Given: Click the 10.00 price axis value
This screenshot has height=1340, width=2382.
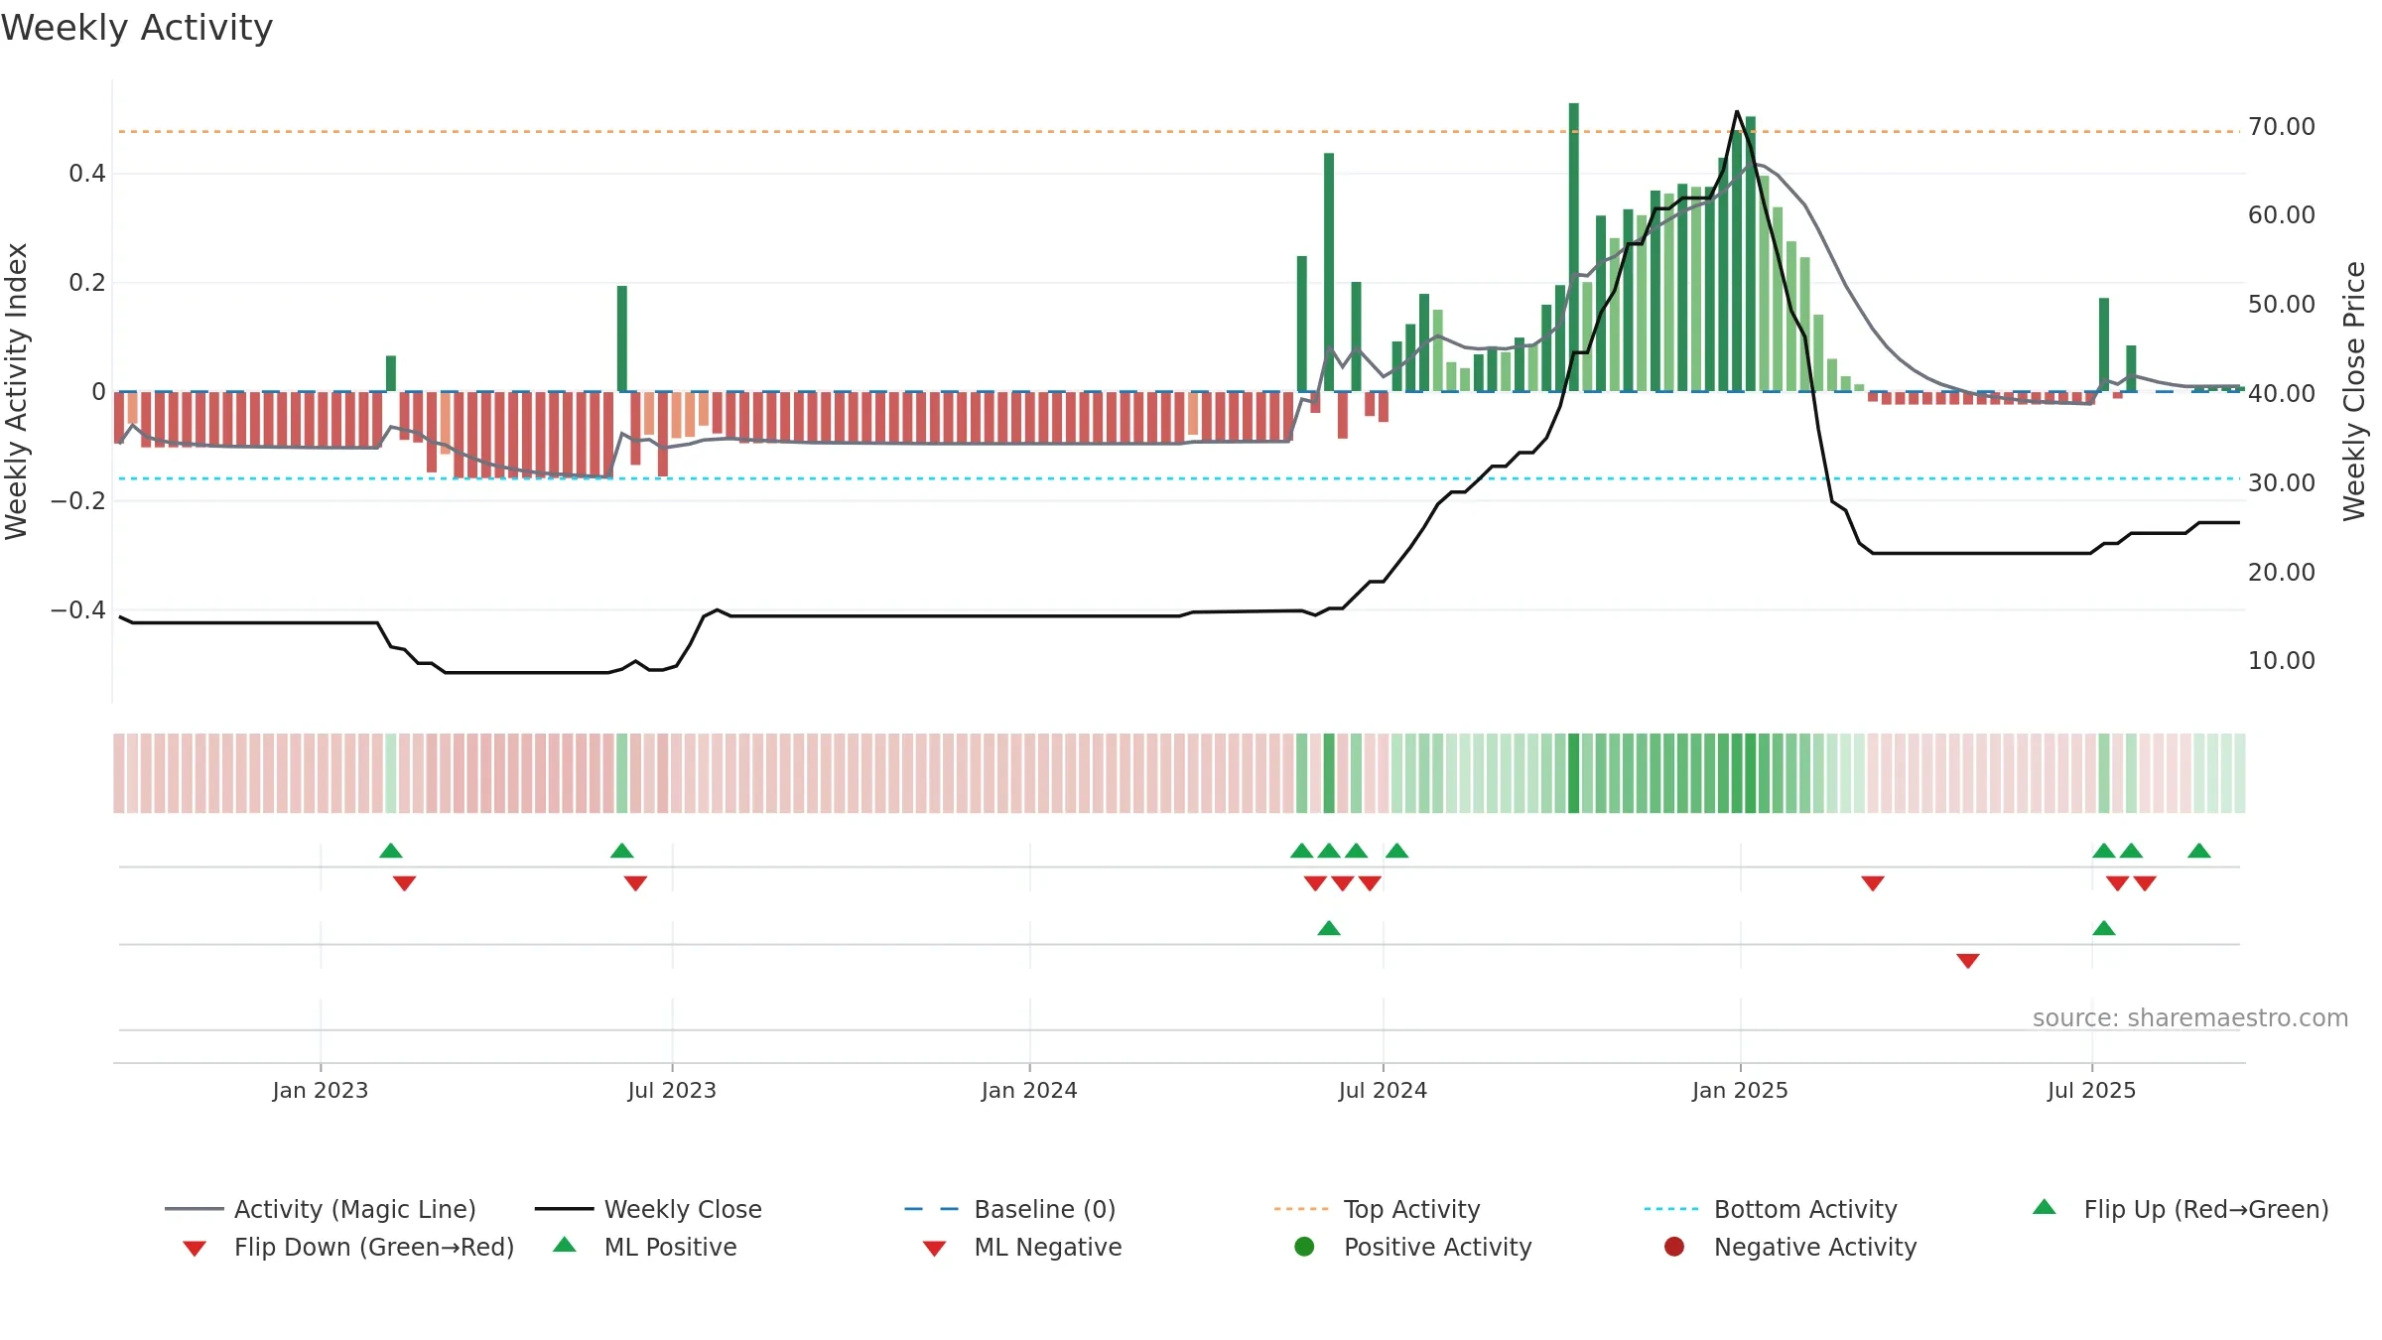Looking at the screenshot, I should pyautogui.click(x=2282, y=661).
